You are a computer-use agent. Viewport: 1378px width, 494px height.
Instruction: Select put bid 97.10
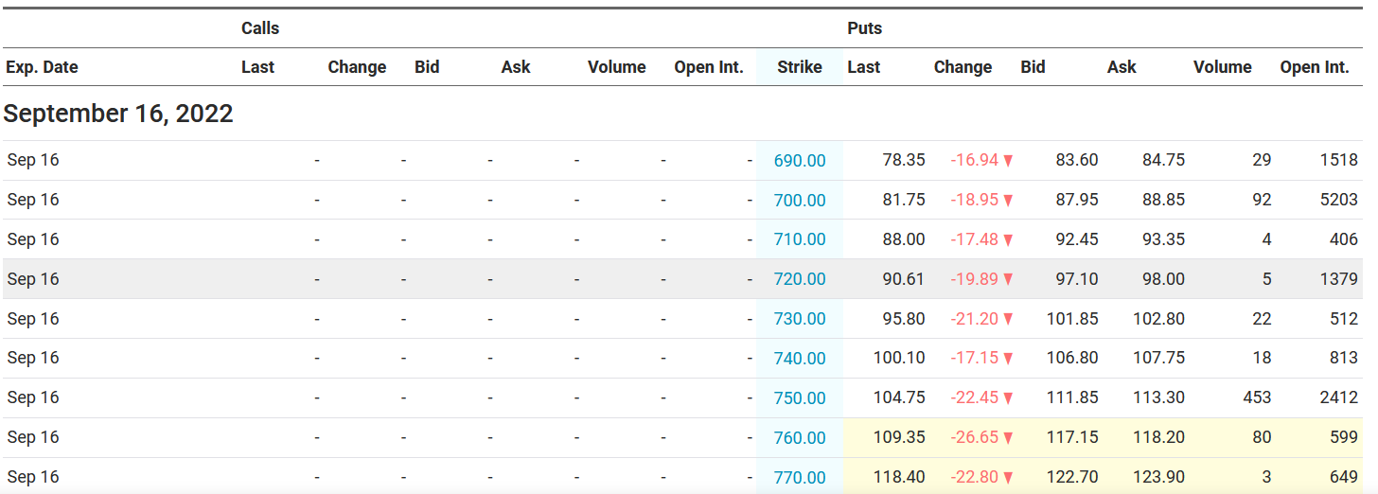tap(1077, 279)
